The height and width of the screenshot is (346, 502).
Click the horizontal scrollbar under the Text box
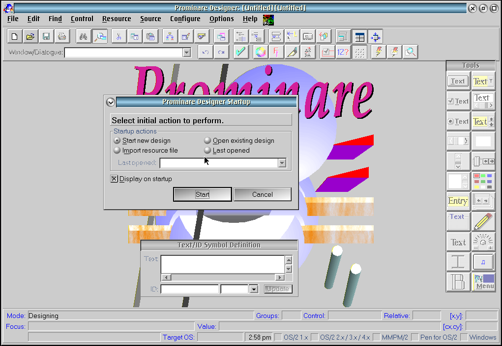(x=223, y=277)
